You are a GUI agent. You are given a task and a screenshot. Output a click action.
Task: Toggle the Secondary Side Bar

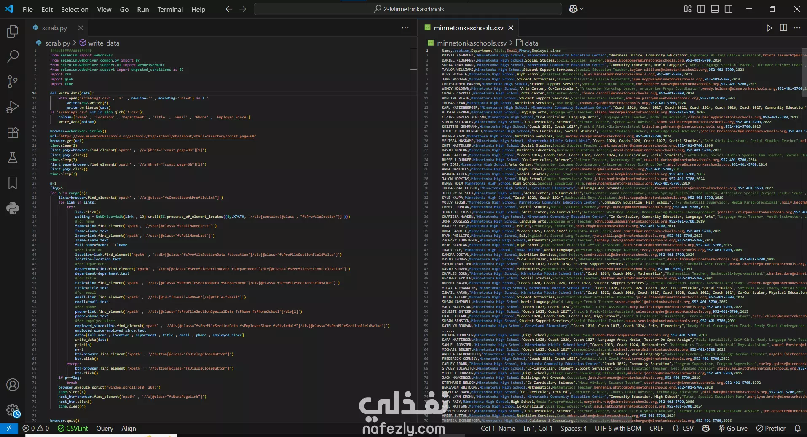(x=728, y=9)
